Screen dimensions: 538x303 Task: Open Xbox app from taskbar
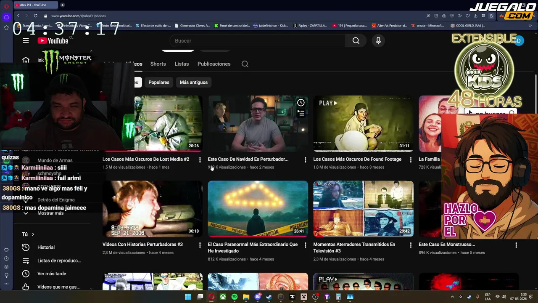pyautogui.click(x=223, y=297)
